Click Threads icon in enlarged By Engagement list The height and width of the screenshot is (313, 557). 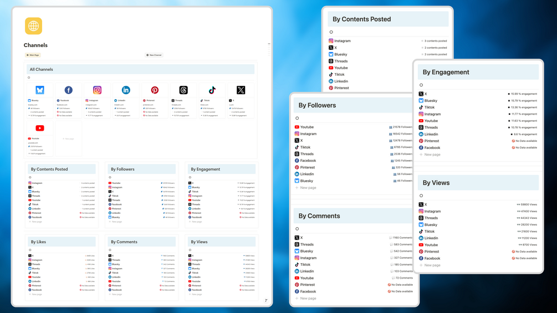pyautogui.click(x=421, y=127)
